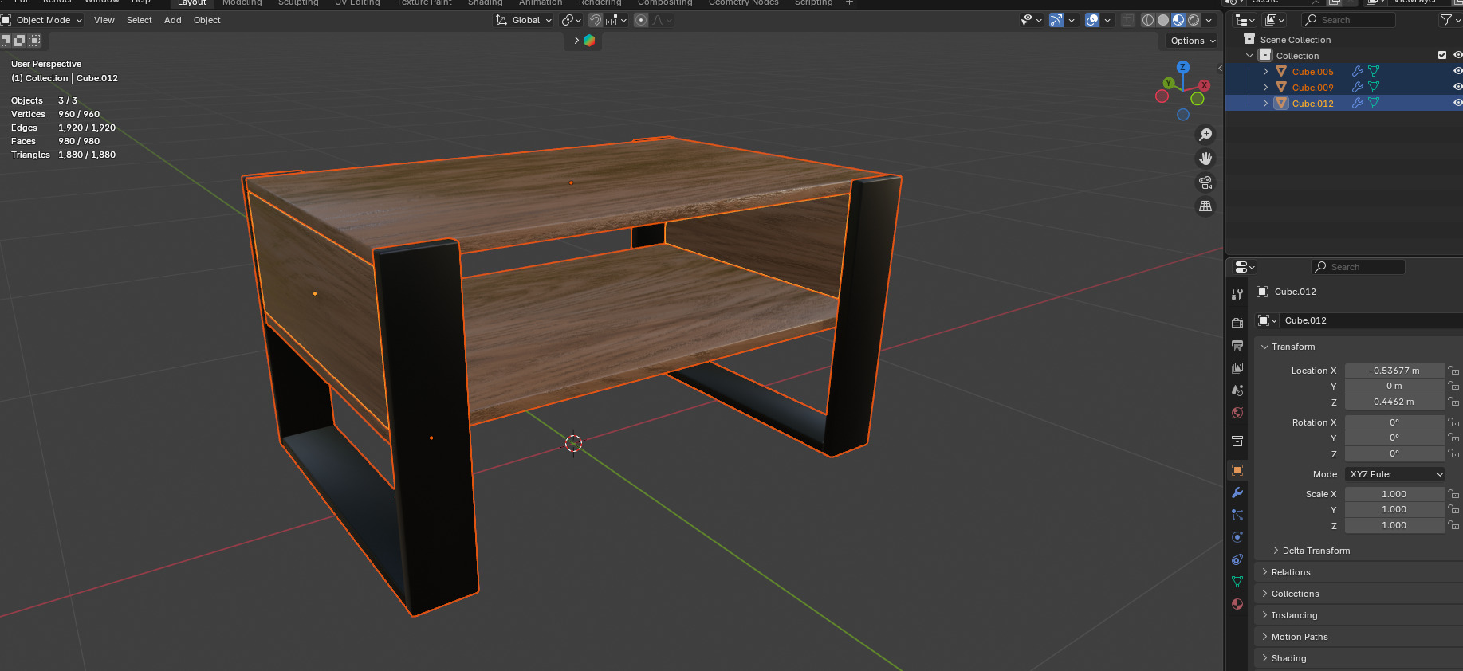Open the View Layer properties tab
The height and width of the screenshot is (671, 1463).
pos(1237,368)
